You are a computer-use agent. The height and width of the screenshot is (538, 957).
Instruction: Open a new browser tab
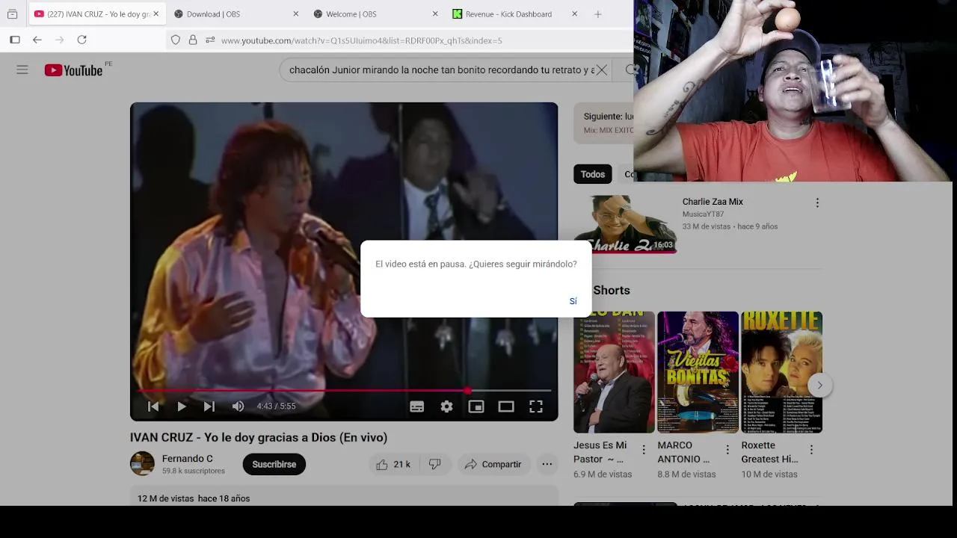[597, 13]
